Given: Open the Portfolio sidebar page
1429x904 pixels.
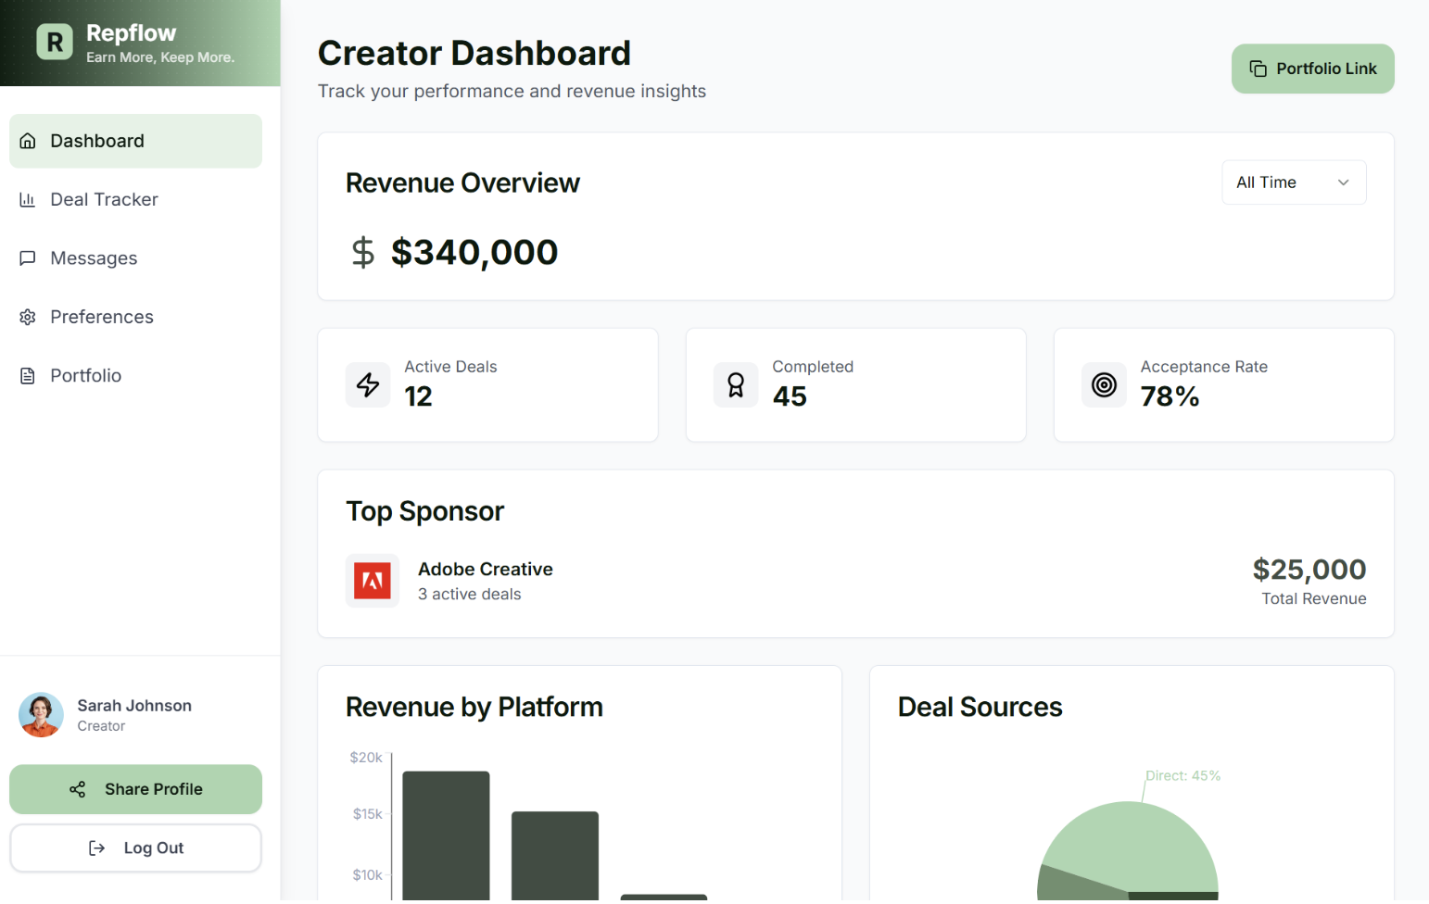Looking at the screenshot, I should pos(85,376).
